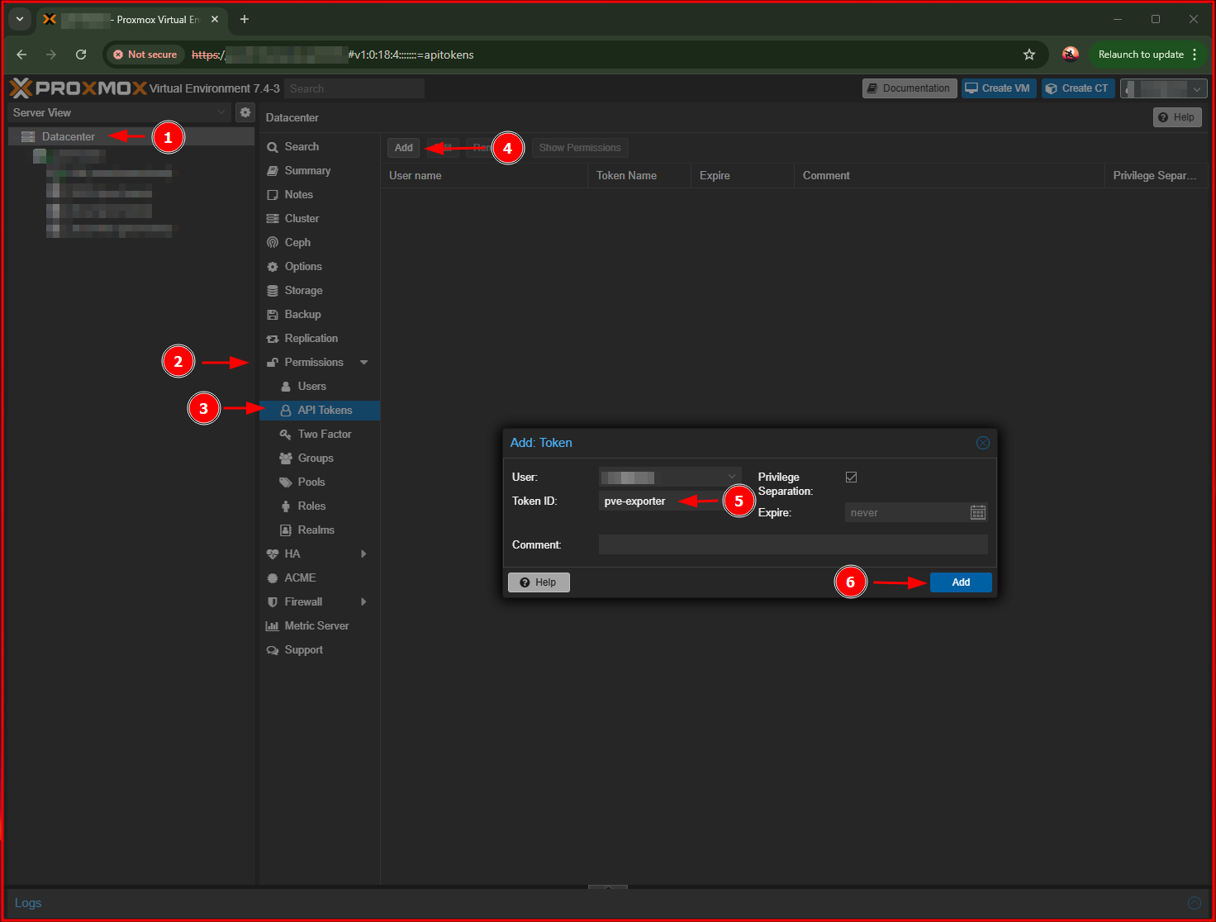Close the Proxmox browser tab
Screen dimensions: 1216x922
tap(215, 19)
